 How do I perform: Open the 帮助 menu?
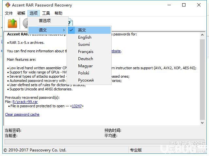click(x=58, y=13)
